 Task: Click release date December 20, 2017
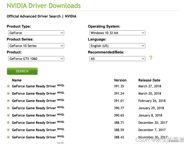(x=153, y=123)
